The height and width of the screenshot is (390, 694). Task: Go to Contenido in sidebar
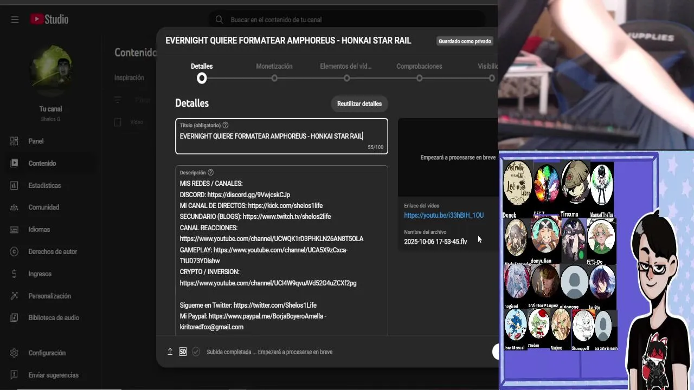coord(42,163)
